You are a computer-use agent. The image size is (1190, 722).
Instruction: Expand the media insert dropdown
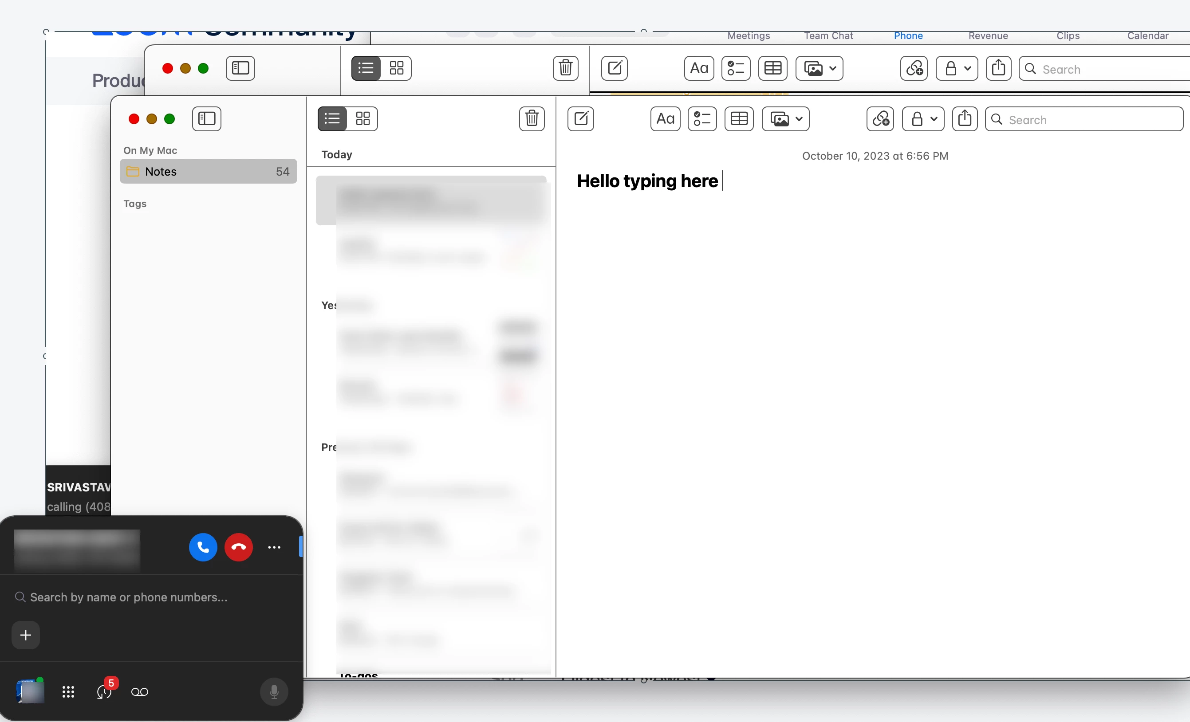tap(786, 119)
